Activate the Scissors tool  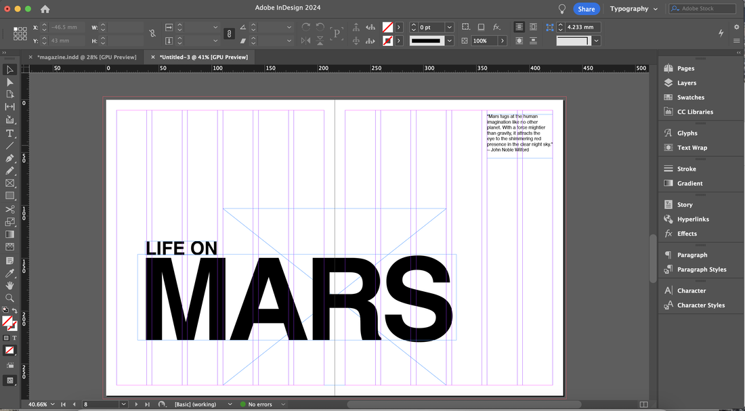(9, 209)
